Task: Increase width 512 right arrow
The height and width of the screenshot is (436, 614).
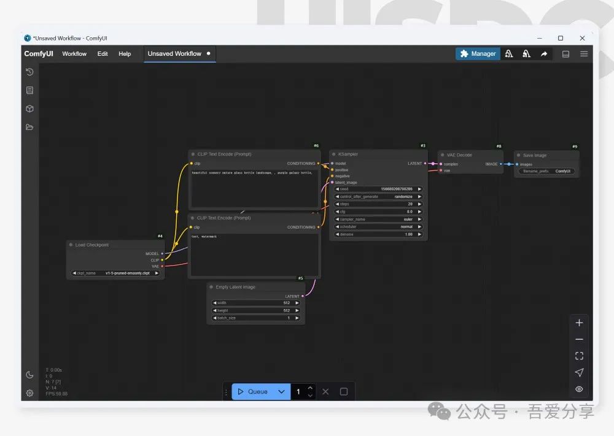Action: [297, 303]
